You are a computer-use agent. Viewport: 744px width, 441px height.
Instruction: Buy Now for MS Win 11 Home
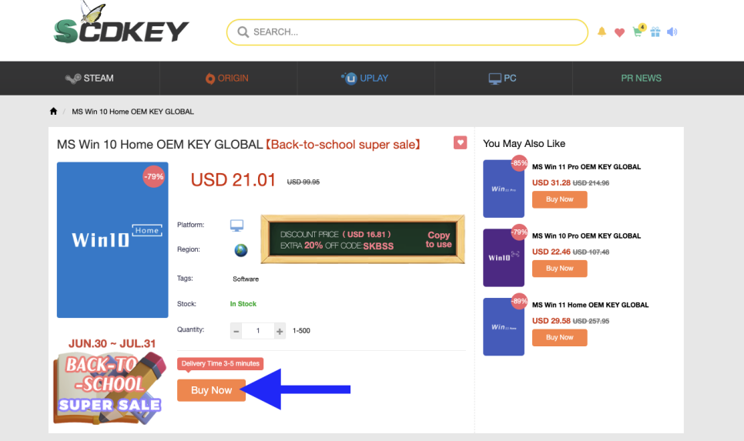click(559, 338)
